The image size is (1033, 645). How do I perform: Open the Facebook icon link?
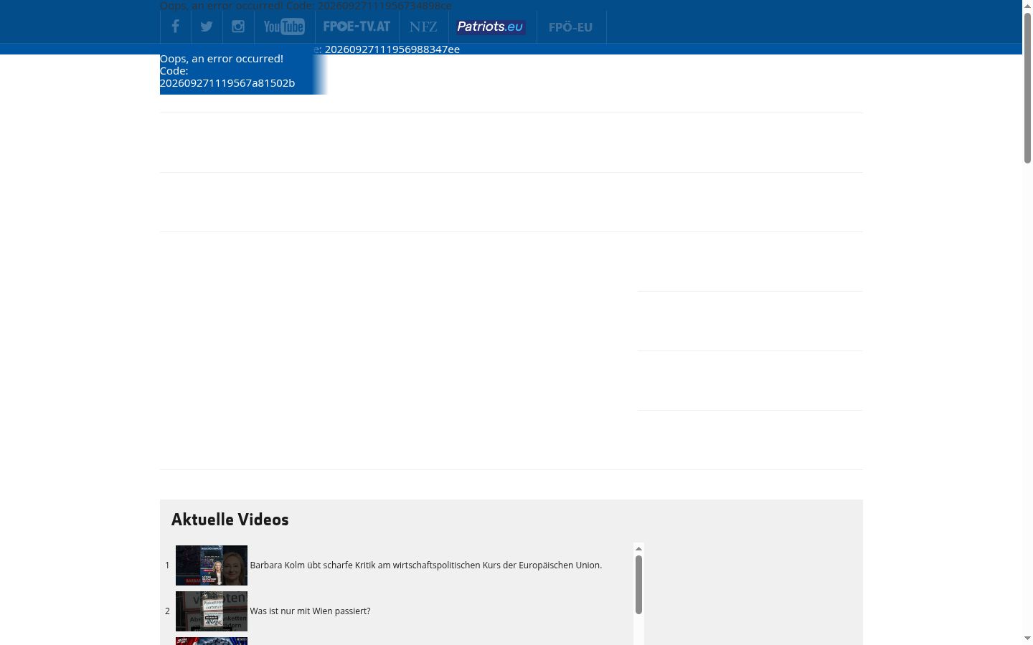click(x=175, y=27)
